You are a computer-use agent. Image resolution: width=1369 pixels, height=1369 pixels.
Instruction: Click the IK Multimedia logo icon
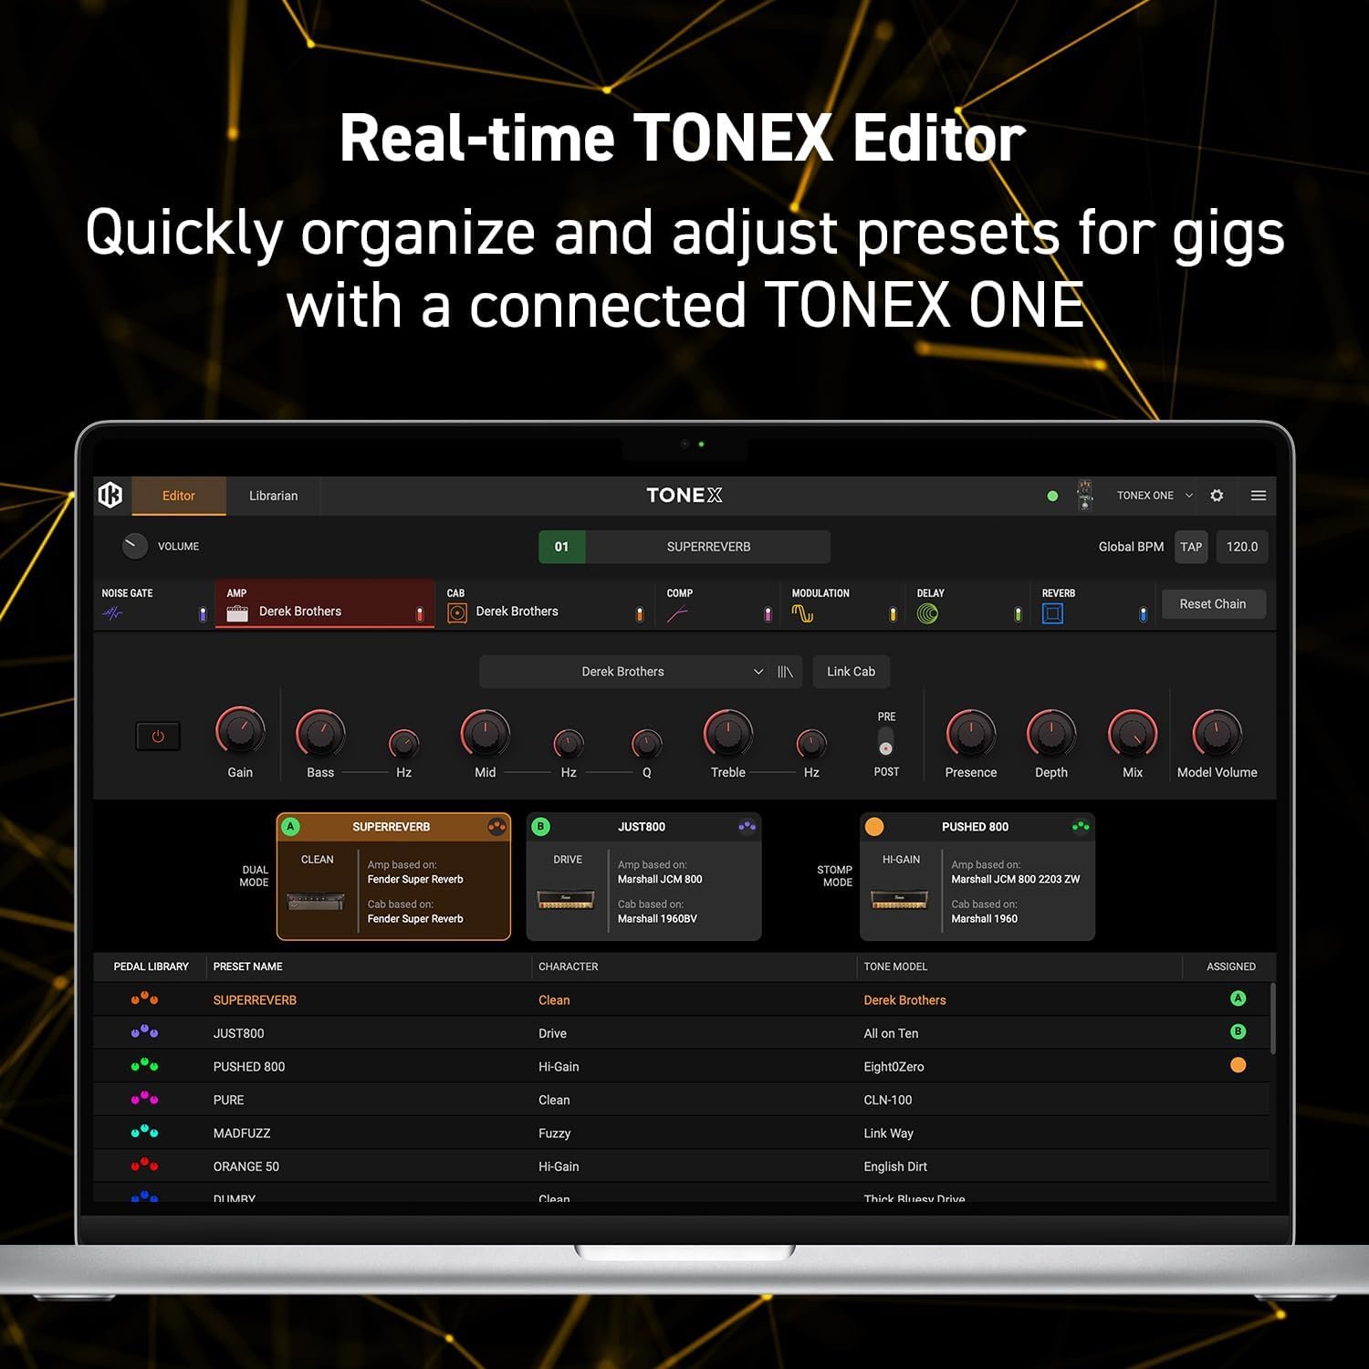pyautogui.click(x=110, y=495)
